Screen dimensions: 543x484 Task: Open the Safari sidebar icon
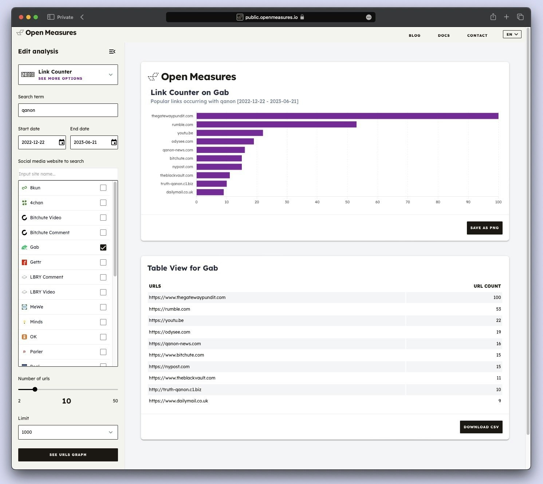pos(51,17)
